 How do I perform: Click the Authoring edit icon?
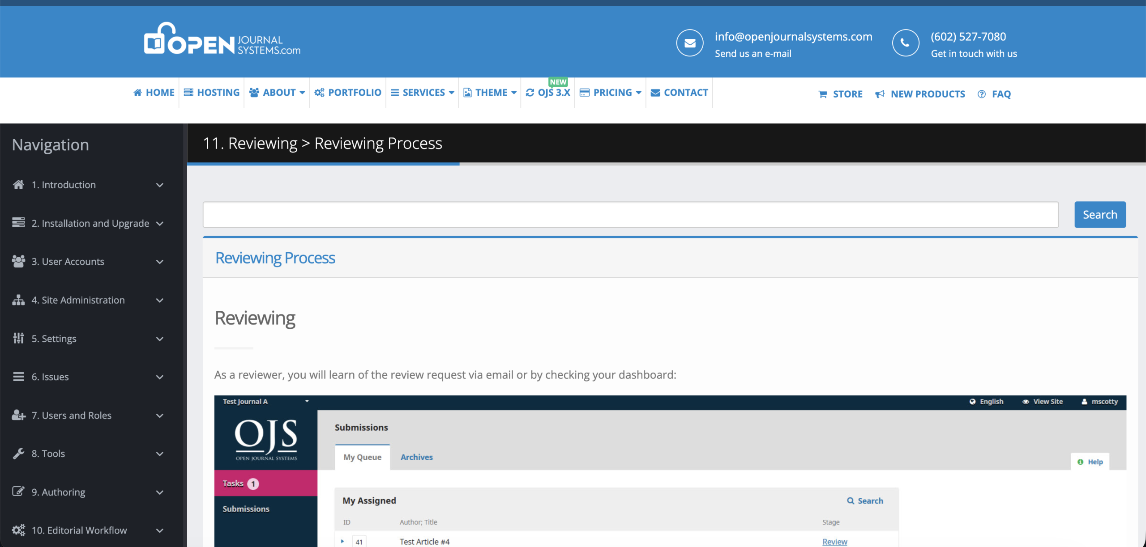pos(18,492)
